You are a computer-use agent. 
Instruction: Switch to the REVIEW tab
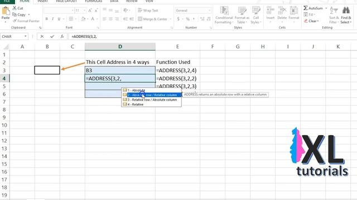[x=132, y=1]
